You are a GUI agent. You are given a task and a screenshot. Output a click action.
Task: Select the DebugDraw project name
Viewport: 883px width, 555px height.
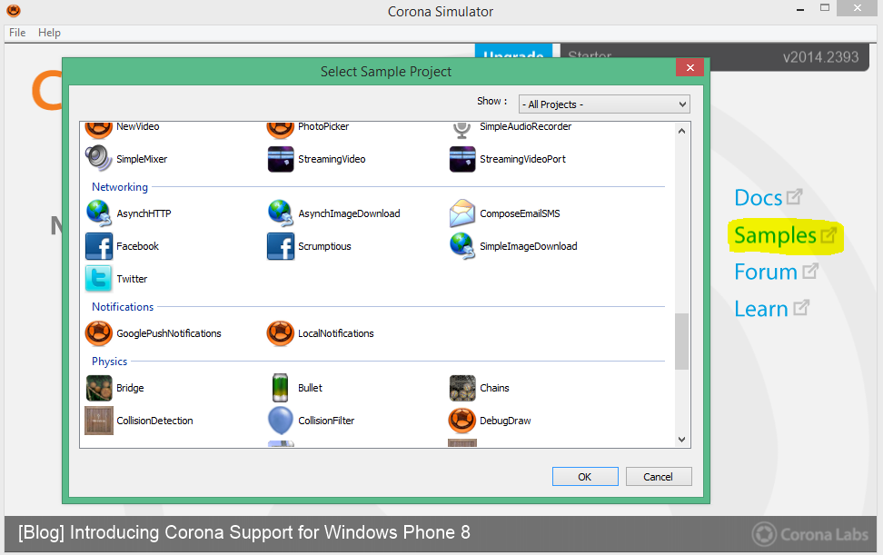pos(505,421)
